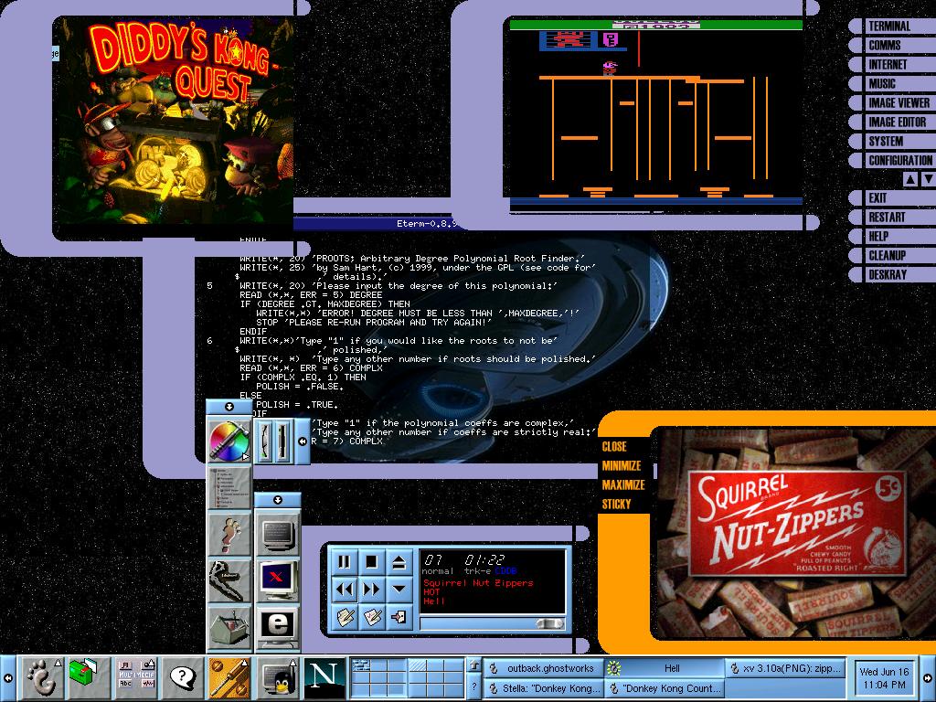Open the CONFIGURATION side menu entry

tap(900, 160)
